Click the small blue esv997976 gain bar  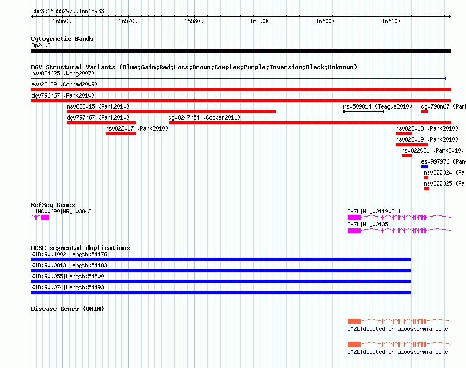(425, 167)
